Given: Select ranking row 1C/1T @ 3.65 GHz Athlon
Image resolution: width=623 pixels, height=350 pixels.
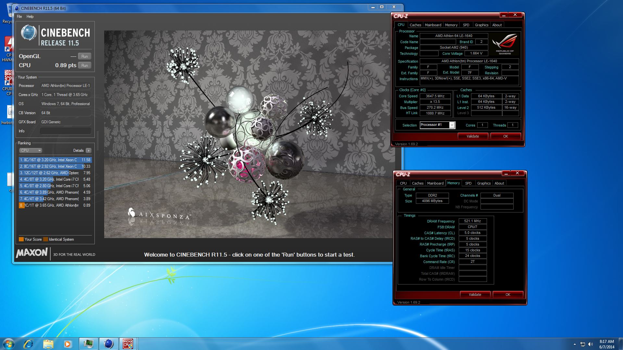Looking at the screenshot, I should (55, 205).
